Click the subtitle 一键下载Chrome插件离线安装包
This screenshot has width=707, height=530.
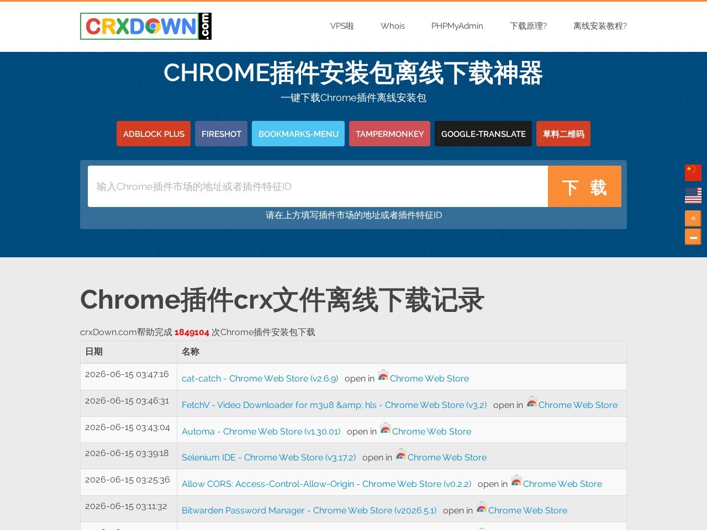[x=353, y=98]
